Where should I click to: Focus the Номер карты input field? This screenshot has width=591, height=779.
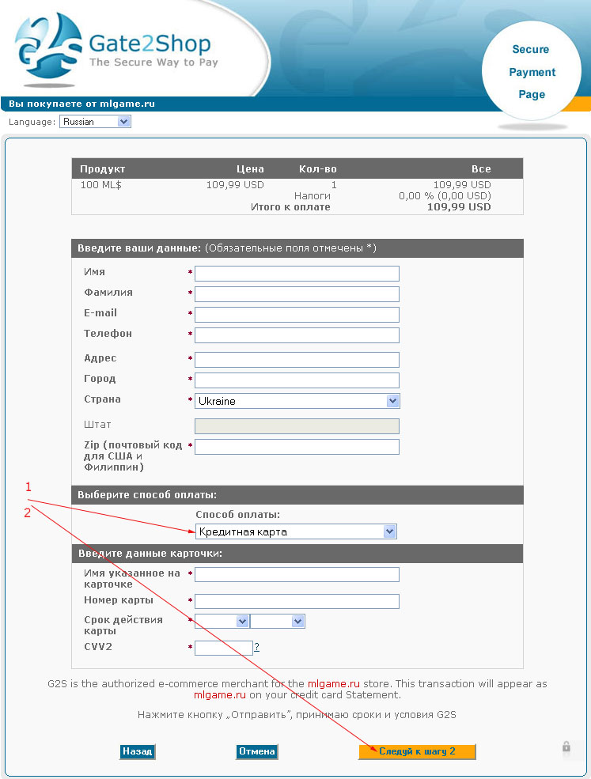[297, 601]
